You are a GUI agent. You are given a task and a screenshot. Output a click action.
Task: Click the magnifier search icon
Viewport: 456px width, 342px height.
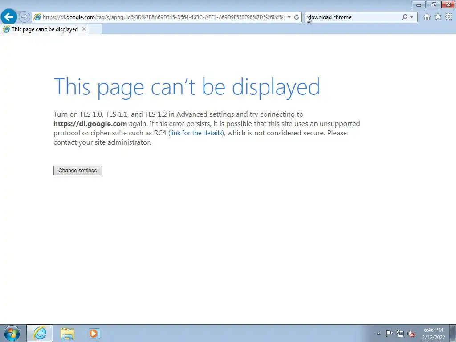coord(404,17)
